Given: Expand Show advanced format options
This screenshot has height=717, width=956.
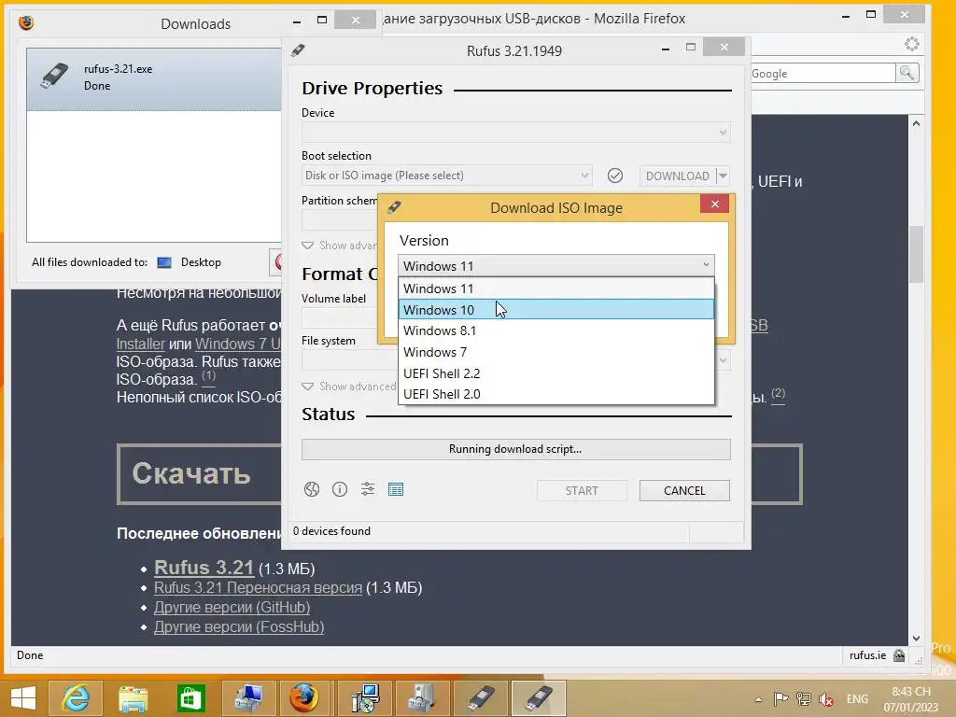Looking at the screenshot, I should click(349, 387).
